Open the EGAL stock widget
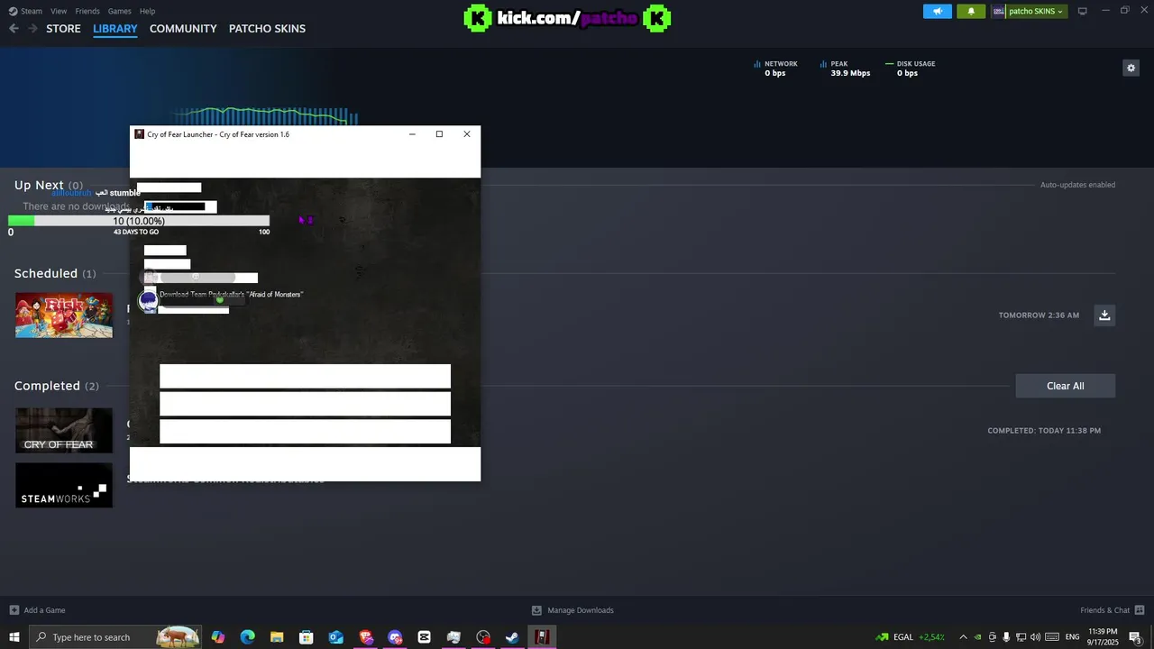The height and width of the screenshot is (649, 1154). 911,637
